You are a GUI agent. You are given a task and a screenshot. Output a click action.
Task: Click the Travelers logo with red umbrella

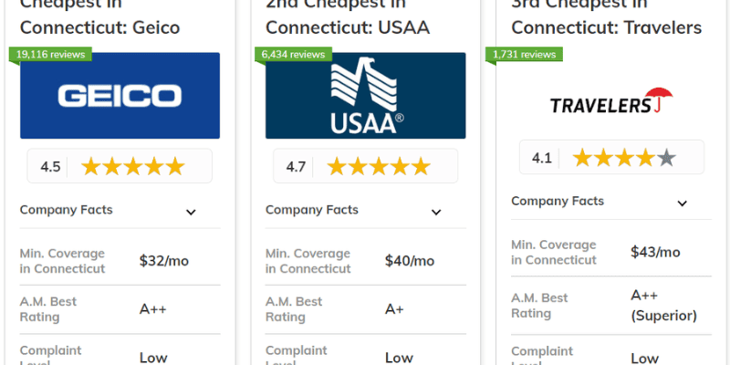[x=610, y=100]
